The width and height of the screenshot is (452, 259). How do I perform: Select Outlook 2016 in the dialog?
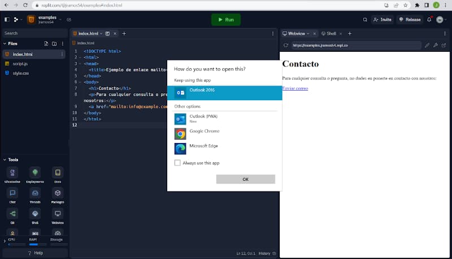[224, 93]
